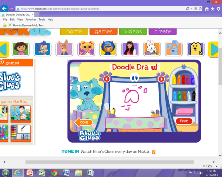Click the browser Back arrow button
Image resolution: width=222 pixels, height=177 pixels.
click(4, 9)
